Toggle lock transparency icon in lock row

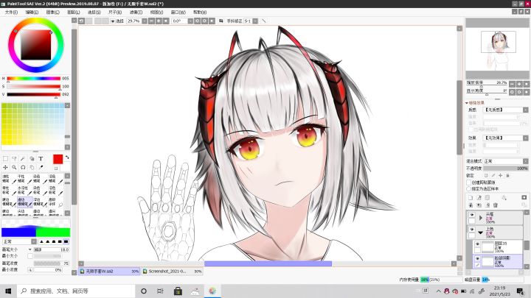pyautogui.click(x=486, y=176)
